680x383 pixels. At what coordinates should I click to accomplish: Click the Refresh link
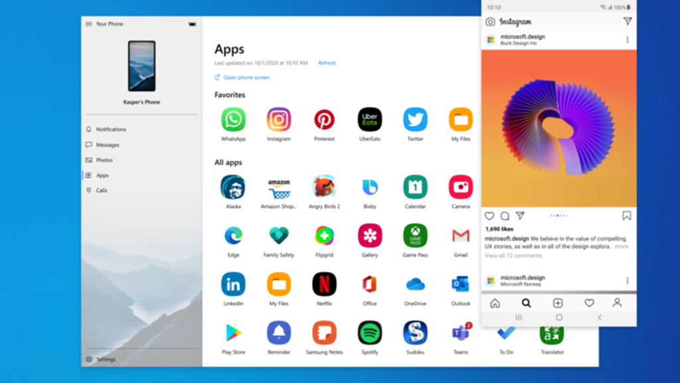coord(327,63)
